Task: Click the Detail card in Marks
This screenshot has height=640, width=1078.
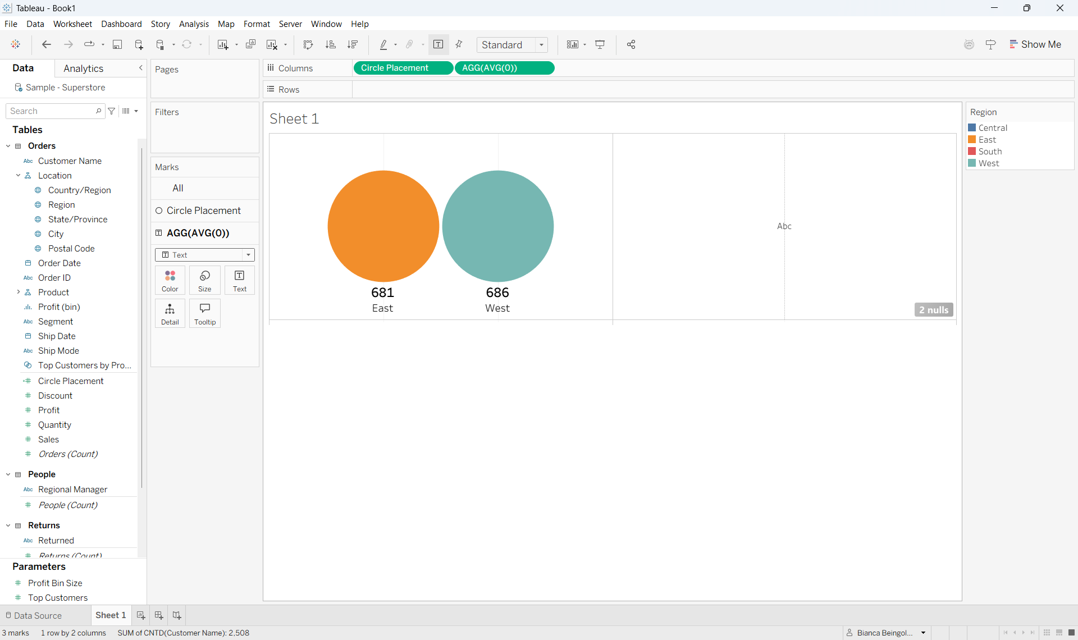Action: (170, 313)
